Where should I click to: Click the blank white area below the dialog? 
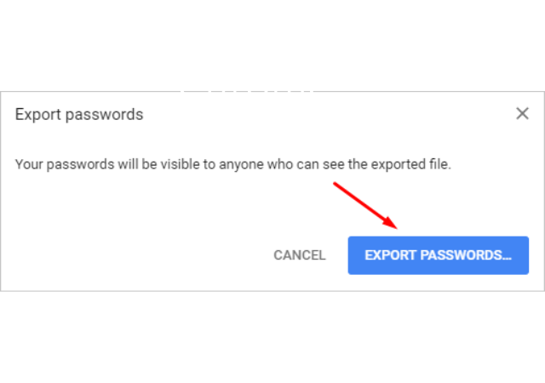click(272, 337)
